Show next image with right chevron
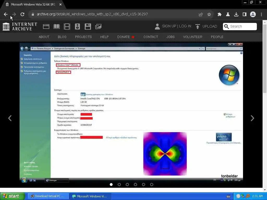The image size is (267, 200). [x=252, y=118]
